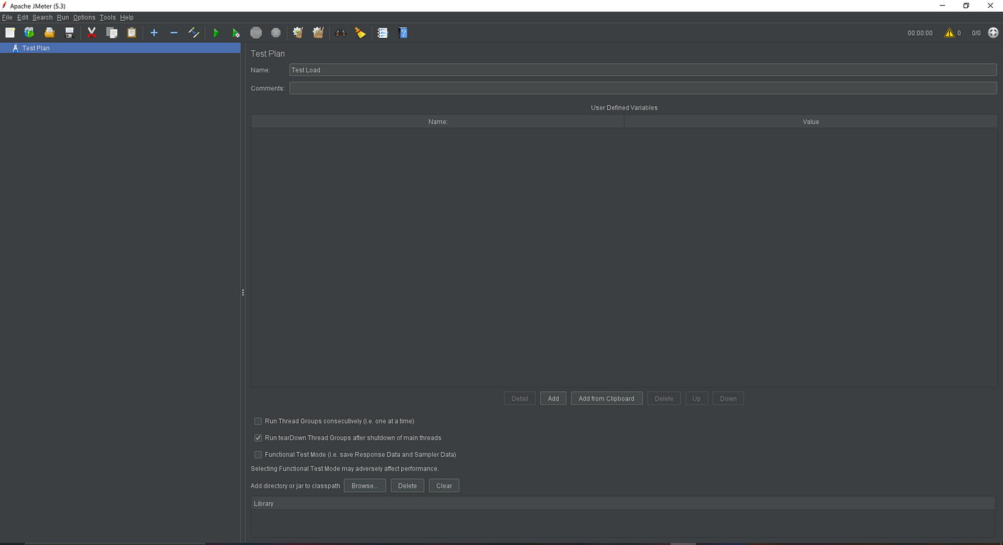
Task: Click the remote engines icon at toolbar end
Action: 993,33
